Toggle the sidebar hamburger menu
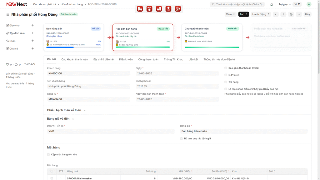320x180 pixels. pos(8,14)
